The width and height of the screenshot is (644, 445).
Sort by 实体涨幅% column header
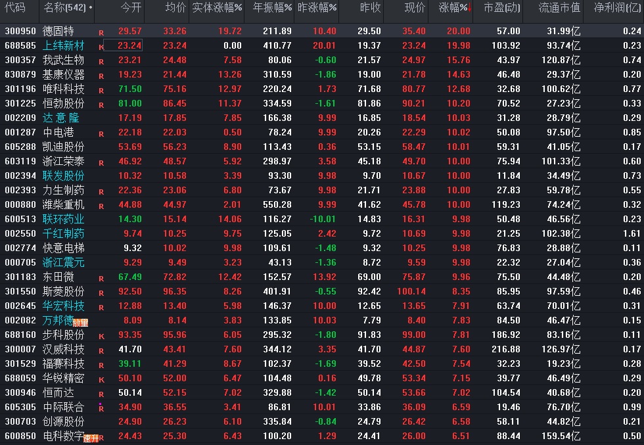tap(217, 8)
